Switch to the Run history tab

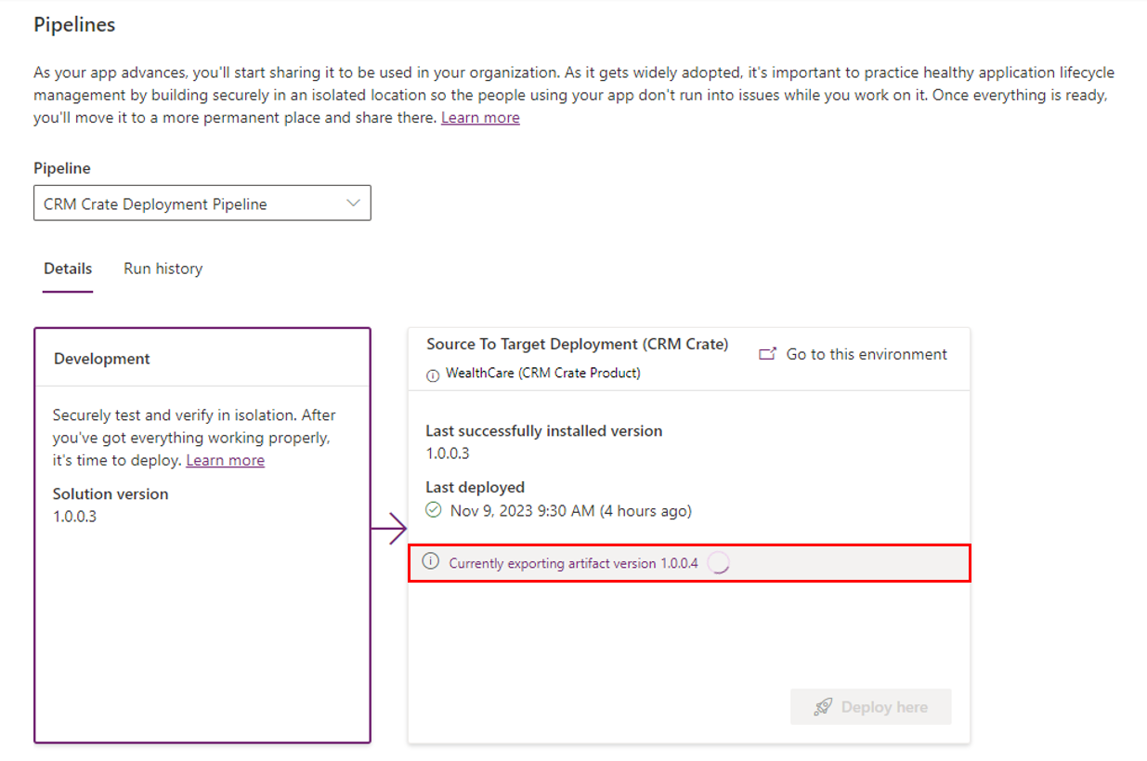(163, 269)
